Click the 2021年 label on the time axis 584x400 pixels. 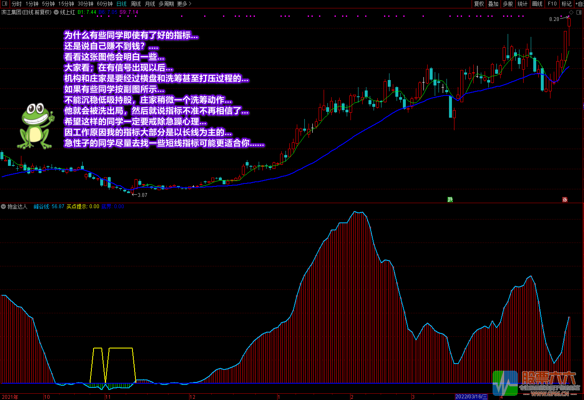click(10, 397)
